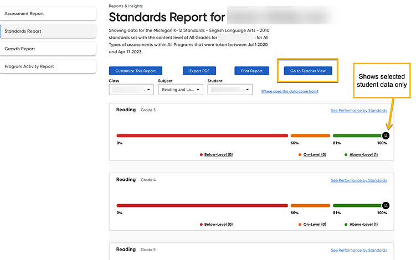Image resolution: width=416 pixels, height=260 pixels.
Task: Click the IA student marker in Grade 4
Action: (386, 205)
